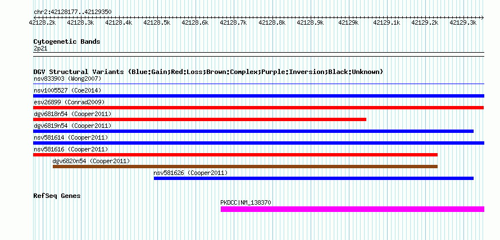Open the dgv6820n54 (Cooper2011) label

tap(91, 161)
